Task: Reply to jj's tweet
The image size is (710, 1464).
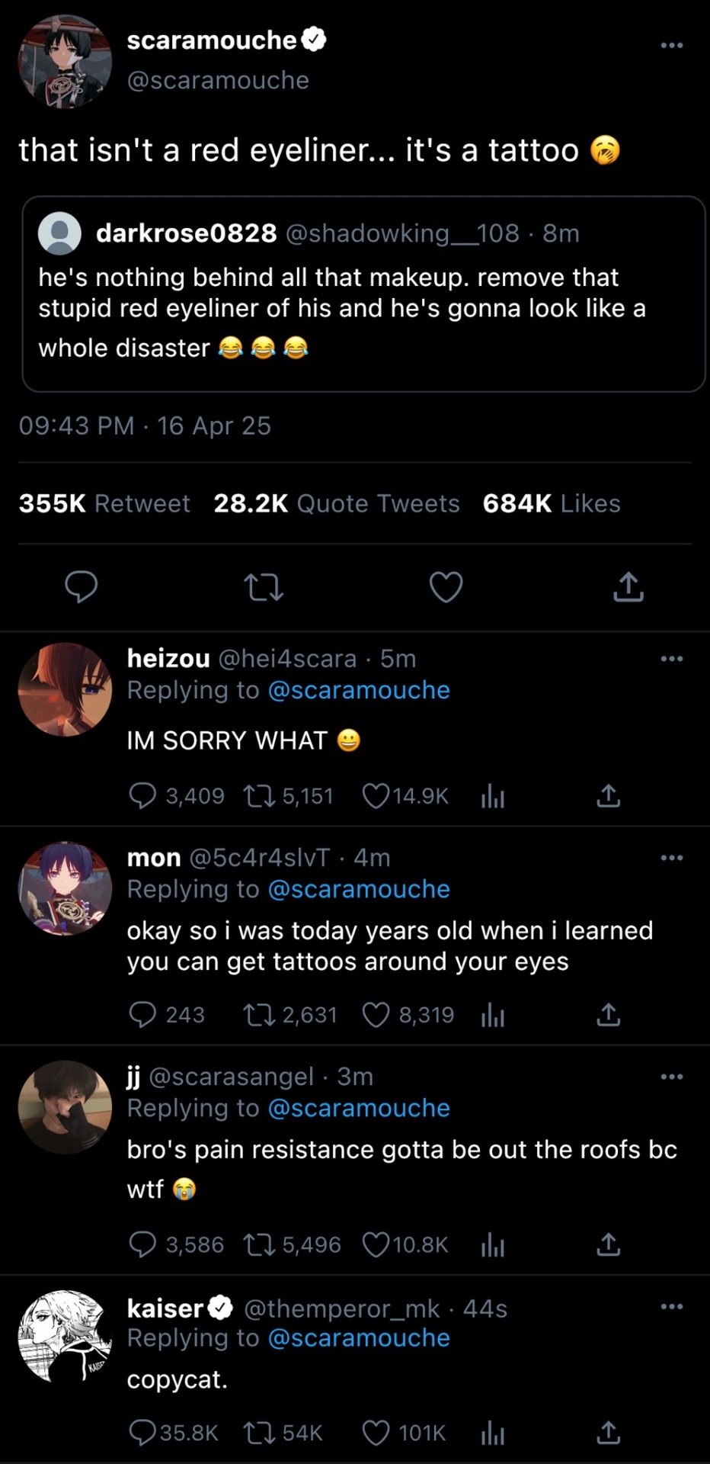Action: (142, 1245)
